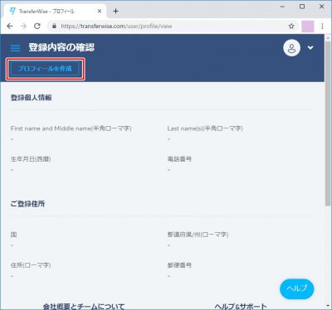The height and width of the screenshot is (310, 332).
Task: Click the browser forward arrow
Action: pos(23,27)
